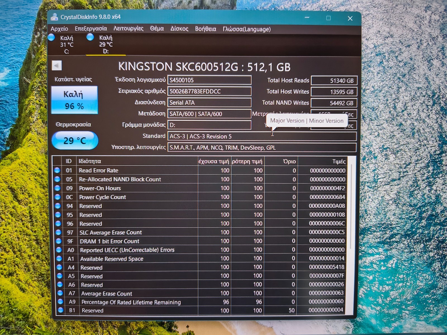Click the status dot for Read Error Rate

pos(57,170)
